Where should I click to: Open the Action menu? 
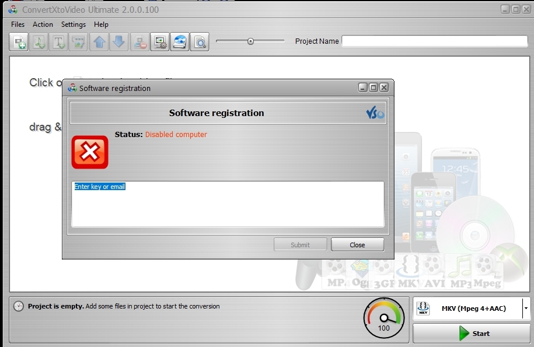pos(43,24)
